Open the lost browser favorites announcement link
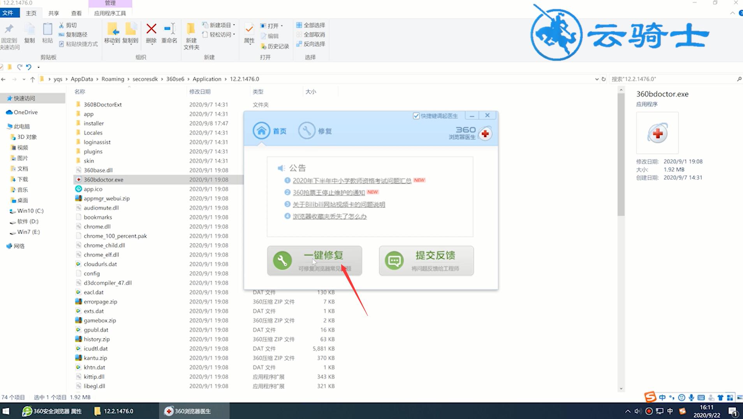This screenshot has height=419, width=743. (330, 216)
